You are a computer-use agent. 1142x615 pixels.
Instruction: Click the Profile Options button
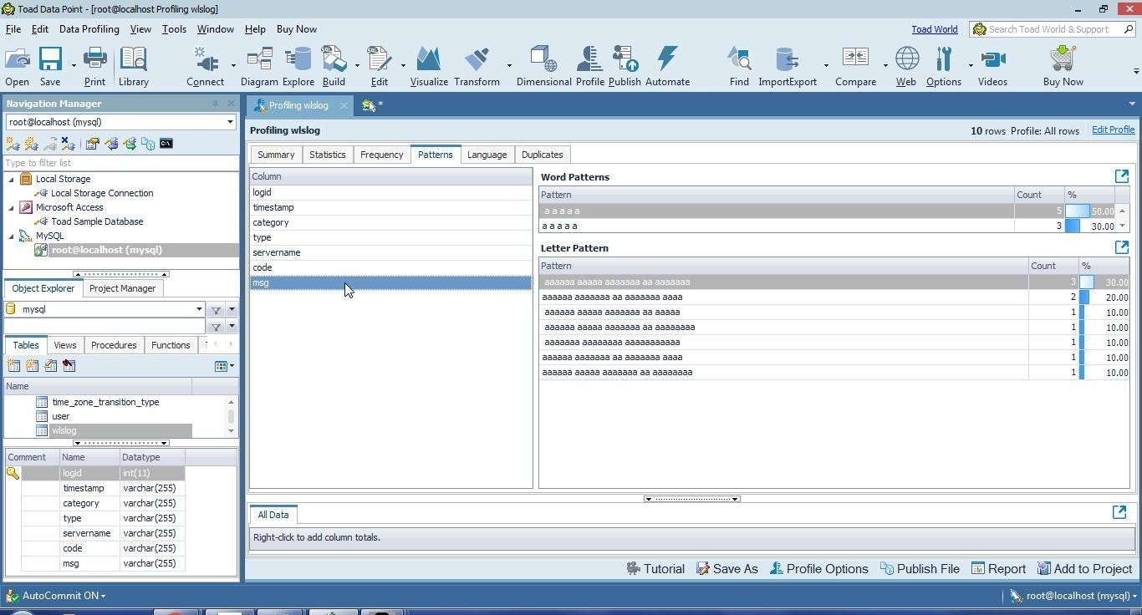[x=818, y=569]
